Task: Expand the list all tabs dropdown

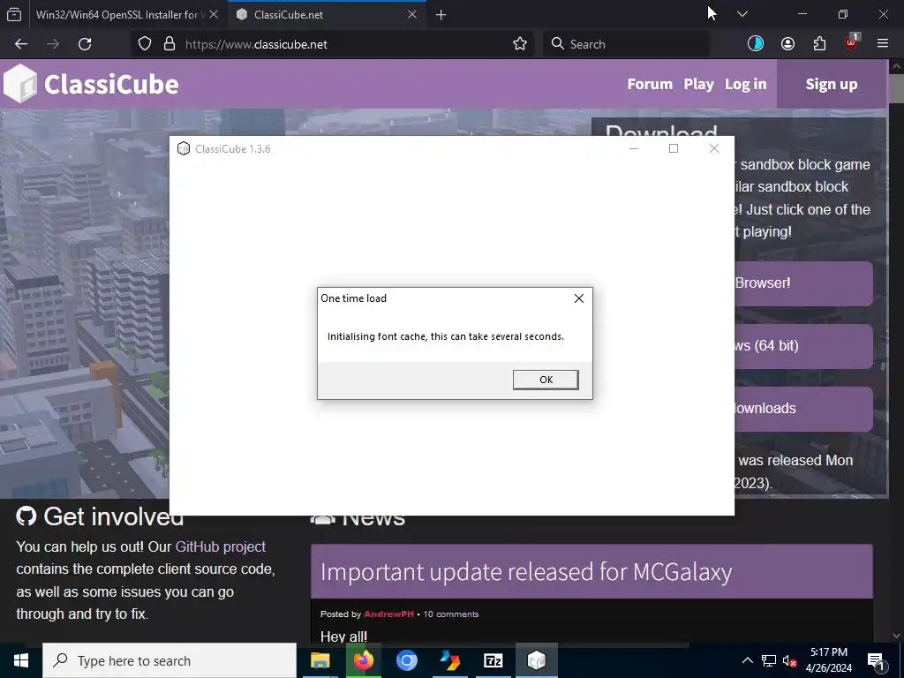Action: (742, 14)
